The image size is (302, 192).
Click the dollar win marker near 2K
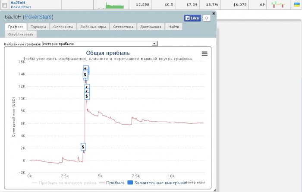pos(83,147)
